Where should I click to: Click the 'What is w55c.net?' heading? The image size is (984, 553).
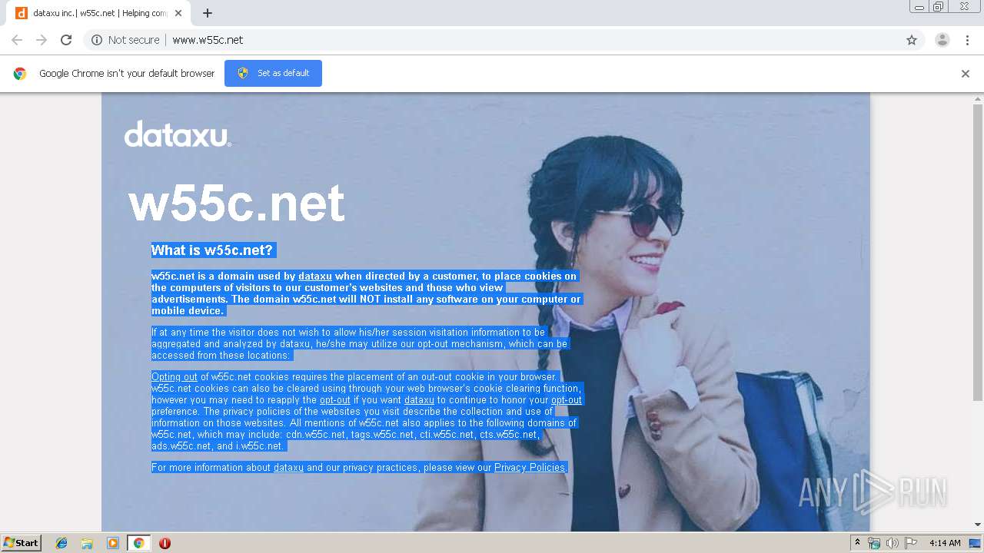(212, 250)
